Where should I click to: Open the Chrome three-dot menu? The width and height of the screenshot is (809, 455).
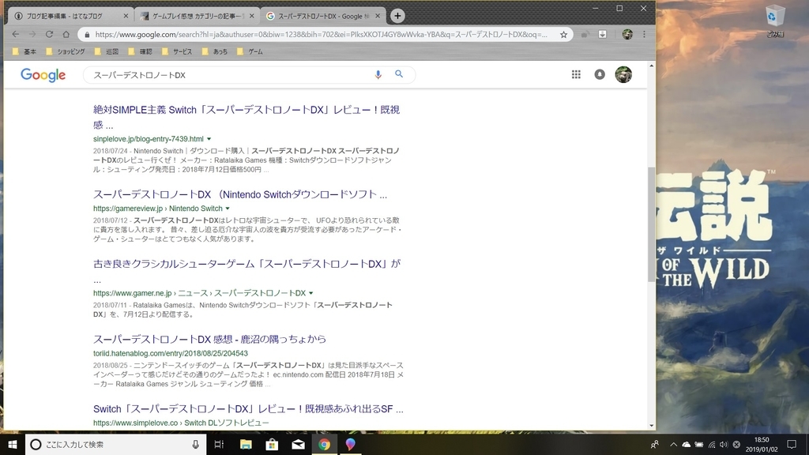point(644,34)
